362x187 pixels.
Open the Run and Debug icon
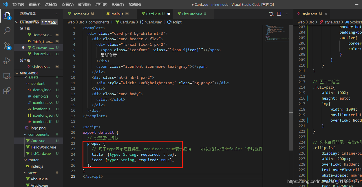[7, 61]
